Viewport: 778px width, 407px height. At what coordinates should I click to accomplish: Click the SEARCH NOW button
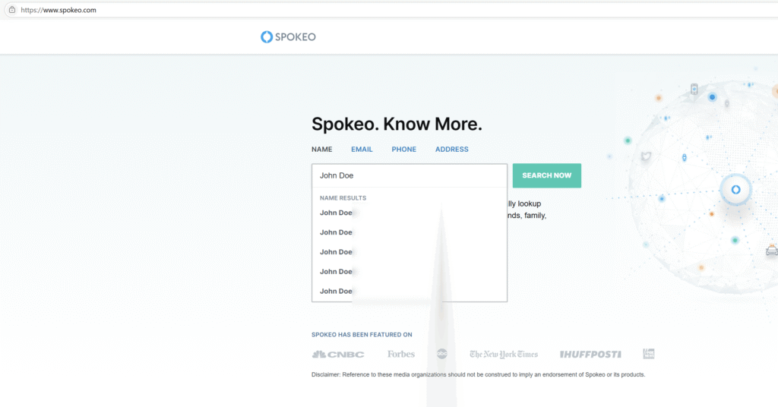pos(547,175)
